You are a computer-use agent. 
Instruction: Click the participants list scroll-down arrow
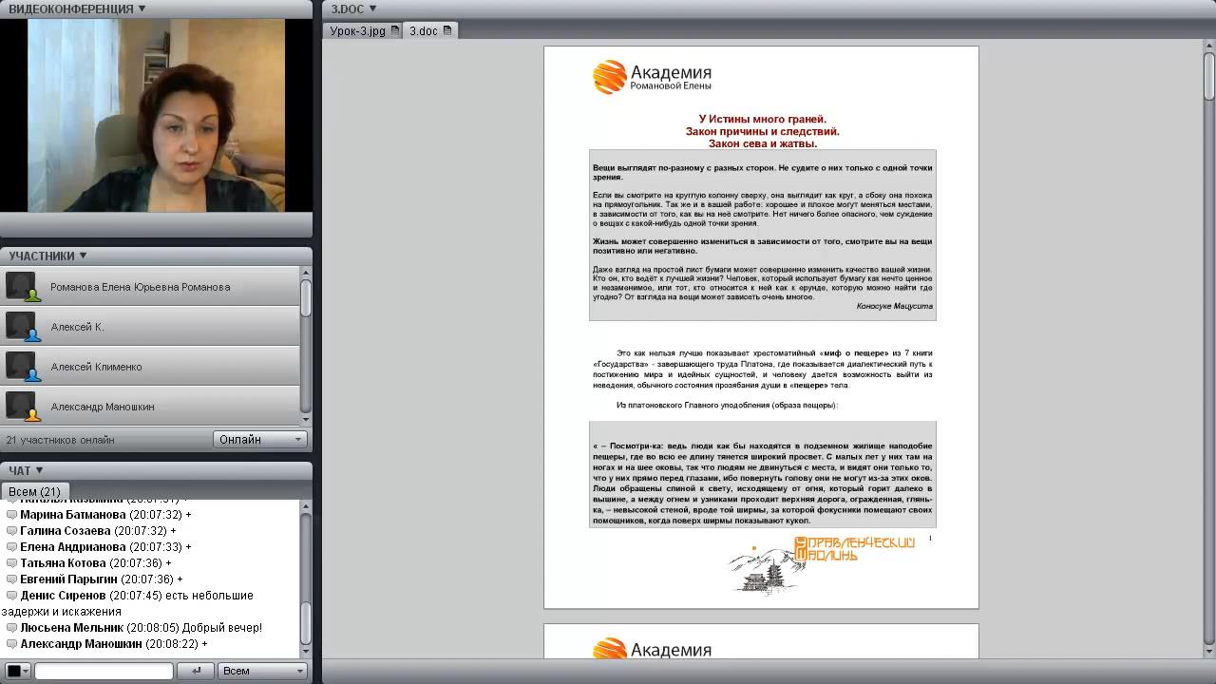[x=306, y=419]
